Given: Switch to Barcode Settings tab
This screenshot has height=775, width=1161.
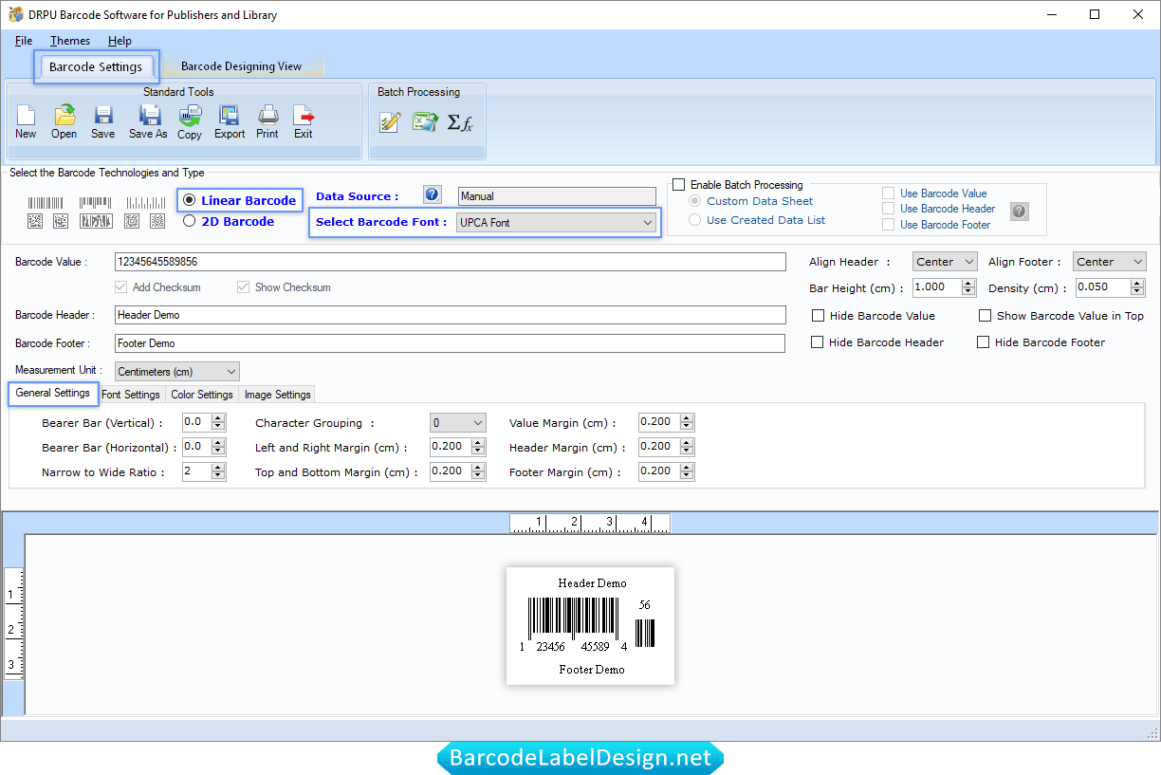Looking at the screenshot, I should 96,66.
